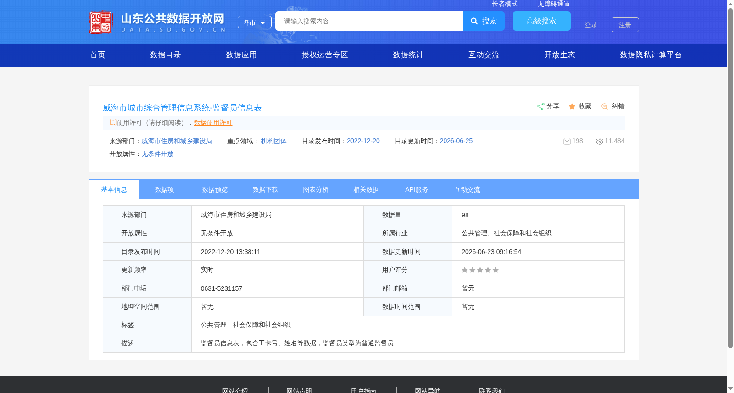
Task: Open 数据隐私计算平台 navigation item
Action: tap(651, 55)
